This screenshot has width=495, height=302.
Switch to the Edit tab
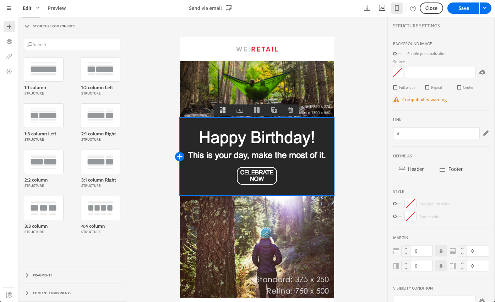27,8
